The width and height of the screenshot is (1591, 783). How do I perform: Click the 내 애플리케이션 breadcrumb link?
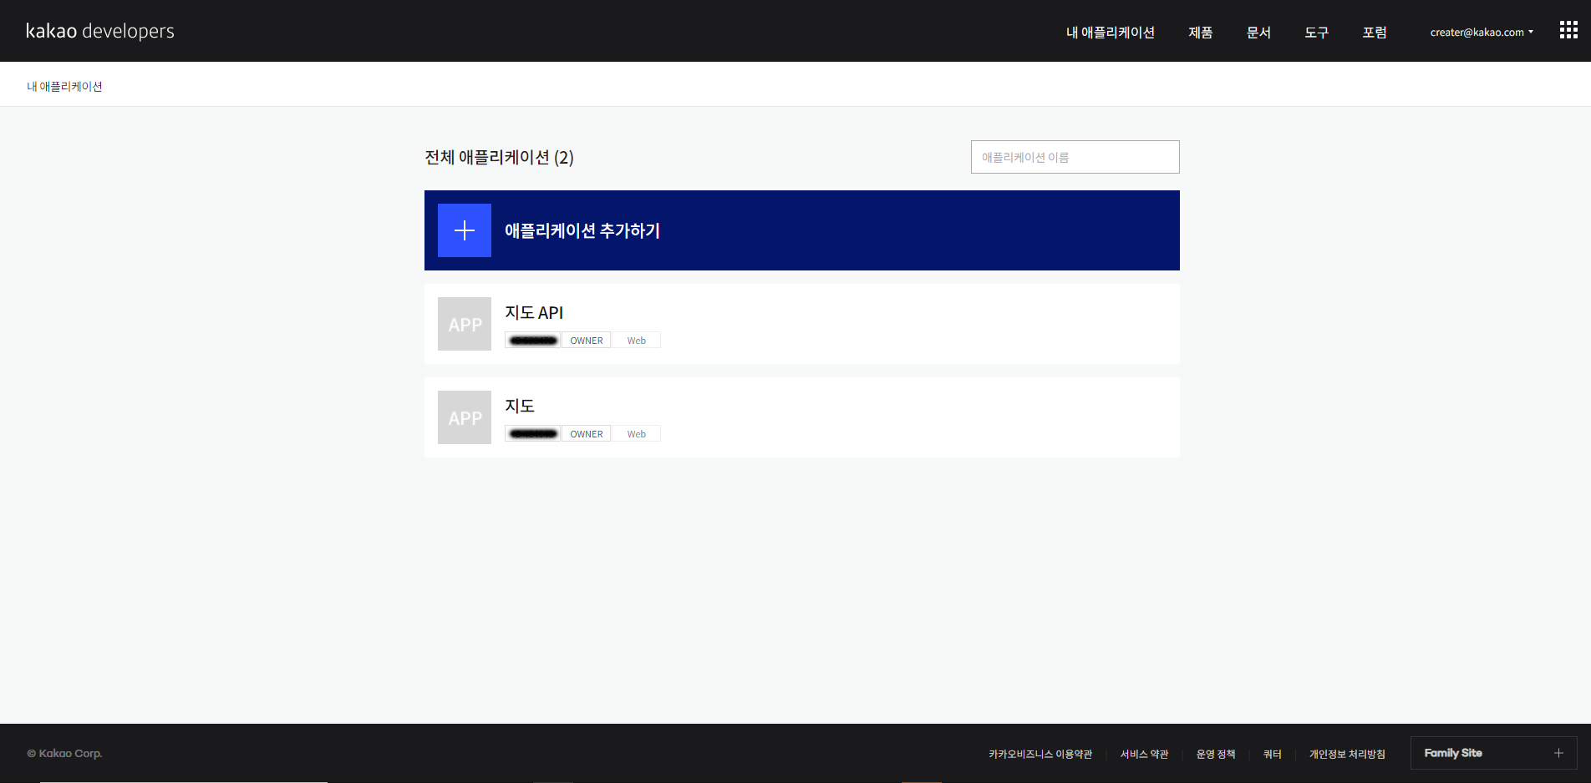(x=64, y=86)
